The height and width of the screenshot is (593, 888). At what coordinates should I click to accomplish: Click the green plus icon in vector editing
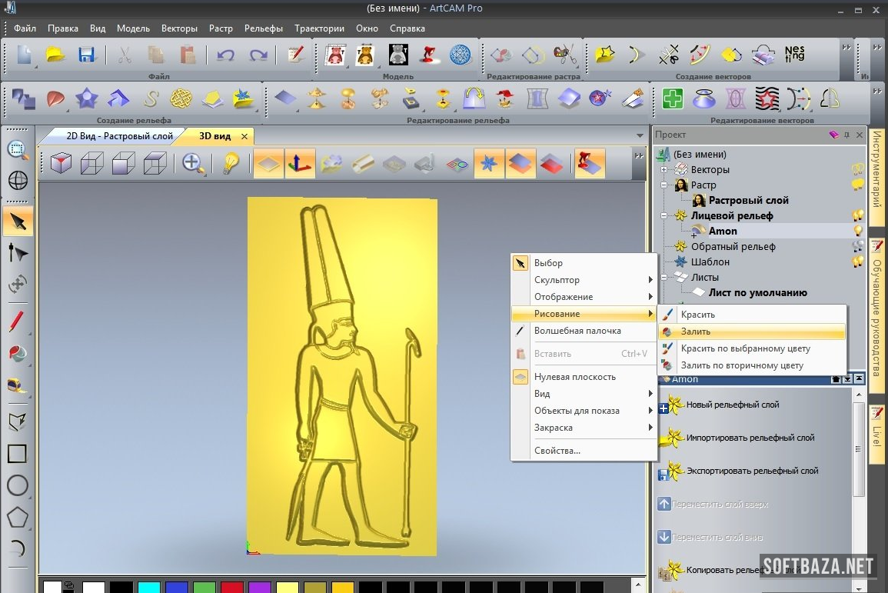(x=673, y=99)
